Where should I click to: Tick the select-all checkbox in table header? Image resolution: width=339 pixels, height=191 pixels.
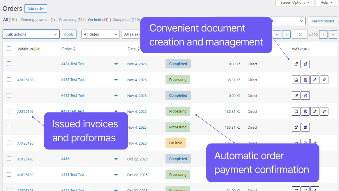(x=9, y=49)
